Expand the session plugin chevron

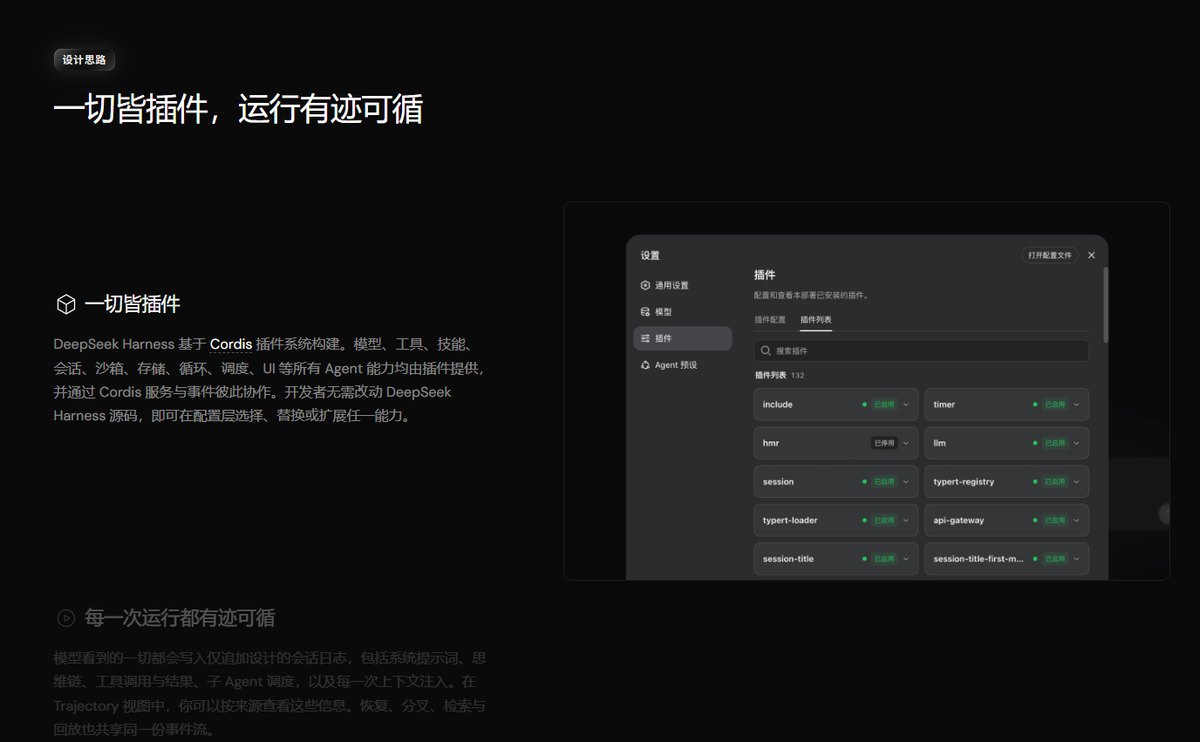[906, 481]
